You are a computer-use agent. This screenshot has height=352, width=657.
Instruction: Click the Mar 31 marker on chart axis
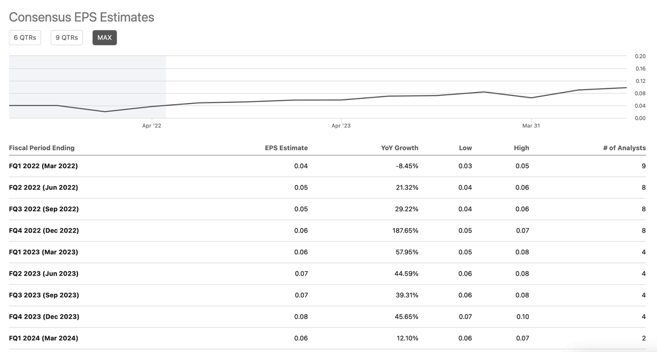click(x=531, y=126)
